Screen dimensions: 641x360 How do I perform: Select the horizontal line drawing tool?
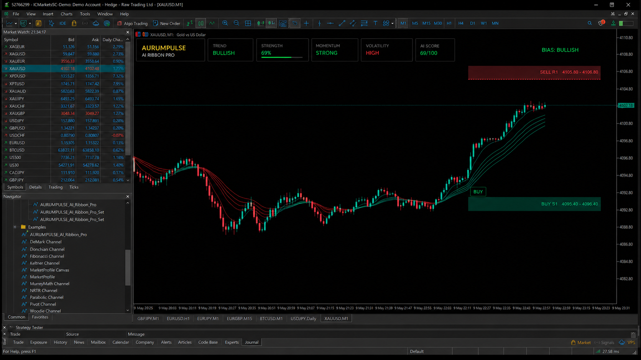[330, 23]
